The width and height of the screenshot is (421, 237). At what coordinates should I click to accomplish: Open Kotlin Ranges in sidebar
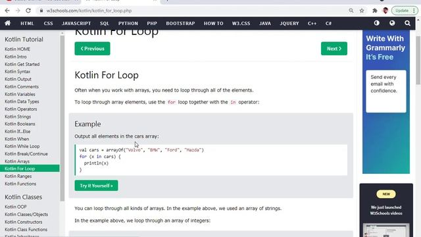(18, 176)
